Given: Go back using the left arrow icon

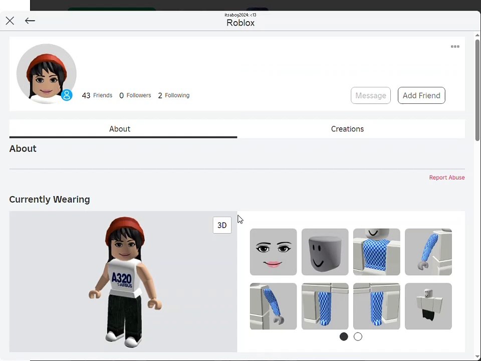Looking at the screenshot, I should [x=30, y=21].
